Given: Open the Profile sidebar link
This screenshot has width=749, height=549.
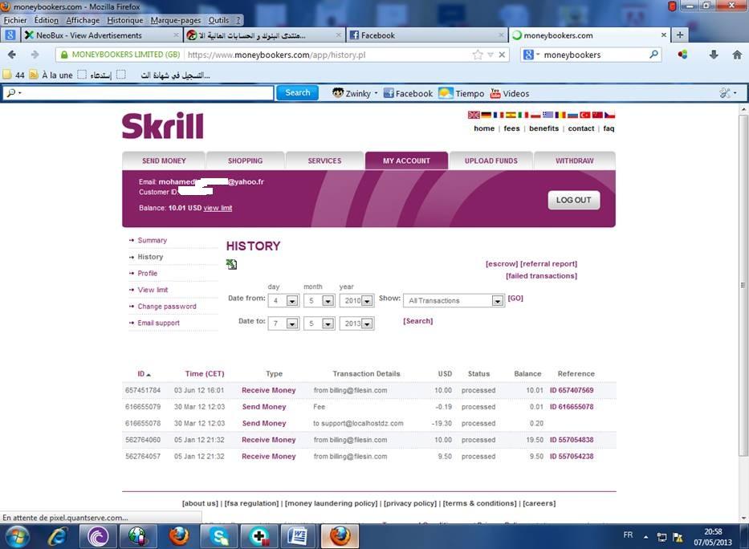Looking at the screenshot, I should 147,274.
